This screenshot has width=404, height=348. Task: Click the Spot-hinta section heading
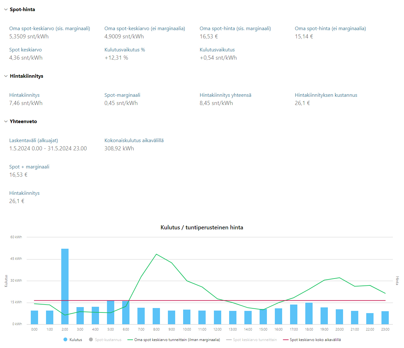click(x=22, y=10)
